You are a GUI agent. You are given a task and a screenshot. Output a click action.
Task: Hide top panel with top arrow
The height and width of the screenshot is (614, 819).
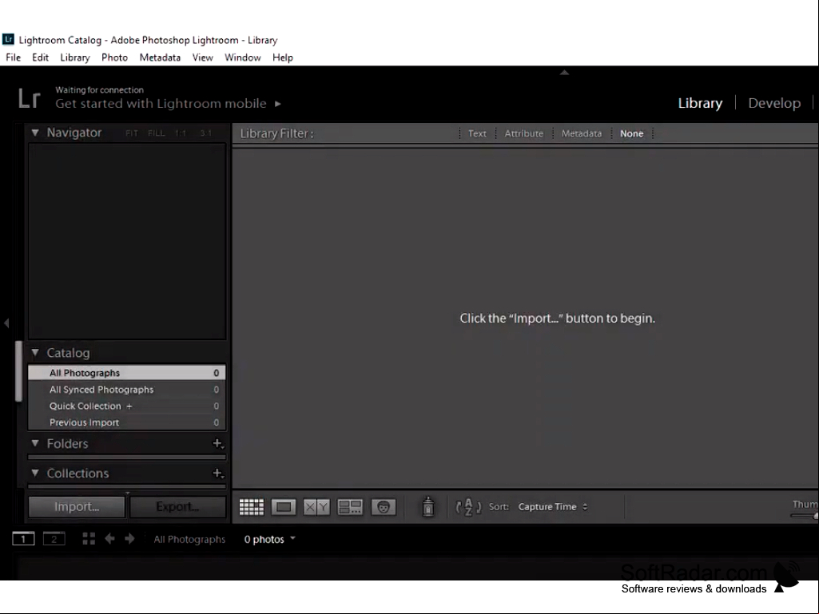(x=564, y=73)
